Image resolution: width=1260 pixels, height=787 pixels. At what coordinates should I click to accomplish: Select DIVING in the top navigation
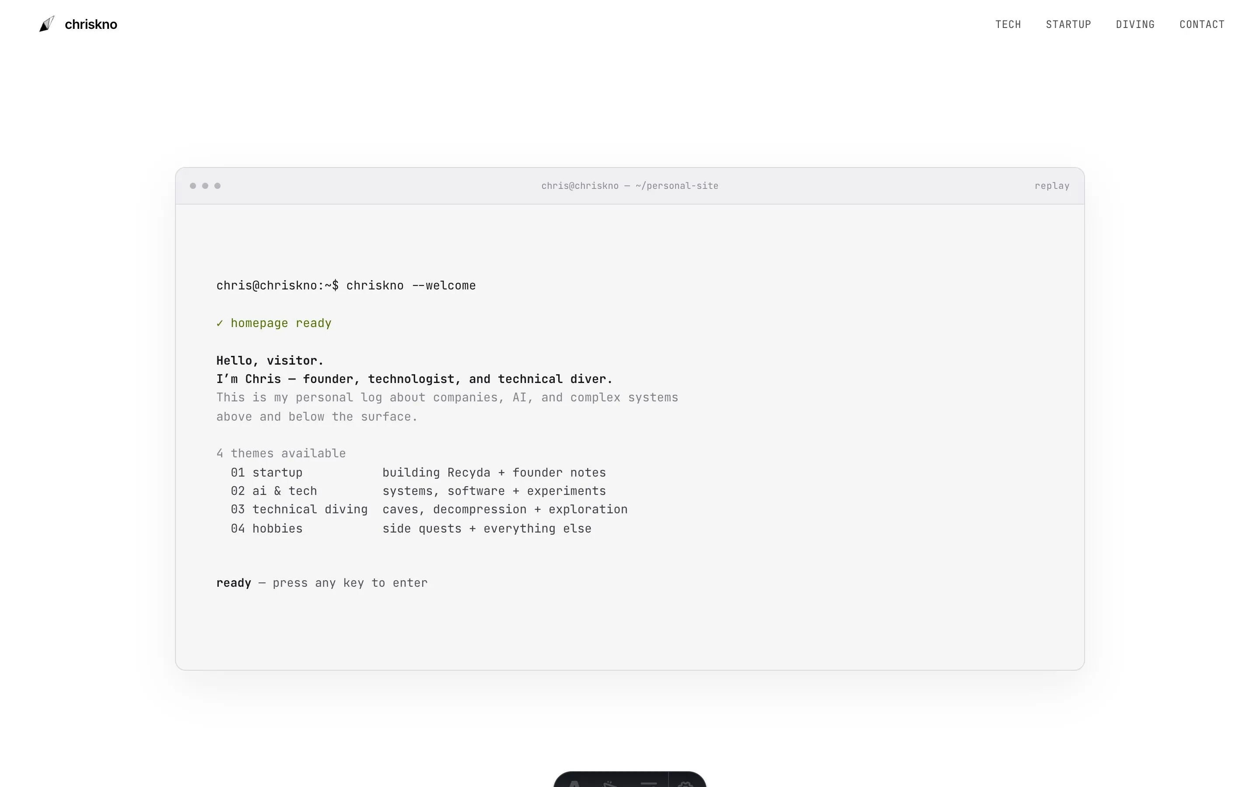[1135, 24]
